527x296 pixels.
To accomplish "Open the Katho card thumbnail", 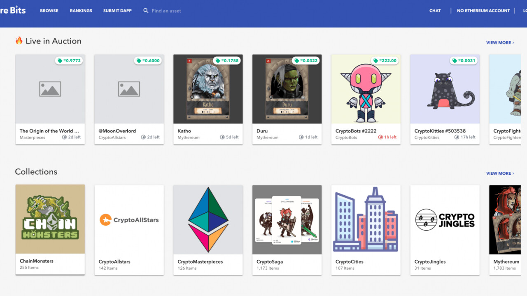I will click(x=208, y=89).
